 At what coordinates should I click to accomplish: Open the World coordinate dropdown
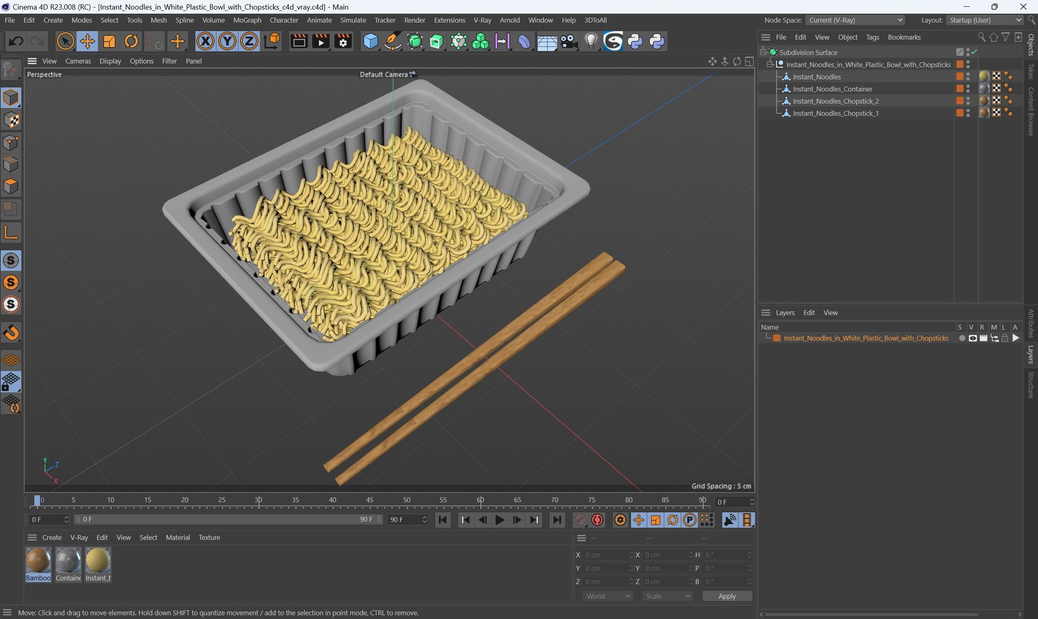pos(608,596)
